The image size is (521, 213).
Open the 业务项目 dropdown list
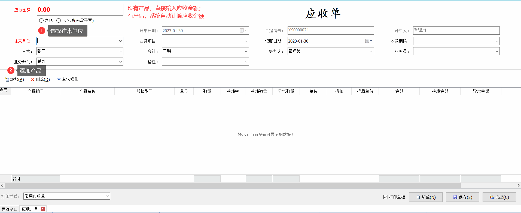(x=246, y=41)
